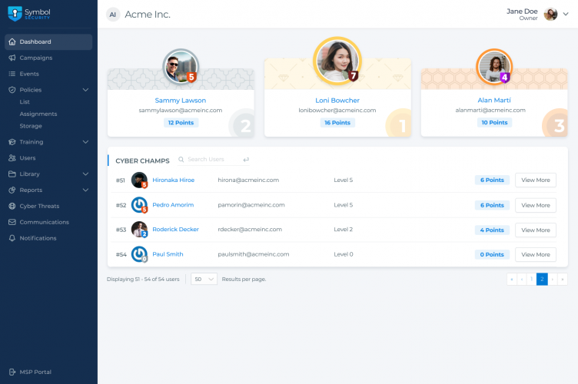Viewport: 578px width, 384px height.
Task: Click the 4 Points badge for Roderick Decker
Action: pyautogui.click(x=492, y=230)
